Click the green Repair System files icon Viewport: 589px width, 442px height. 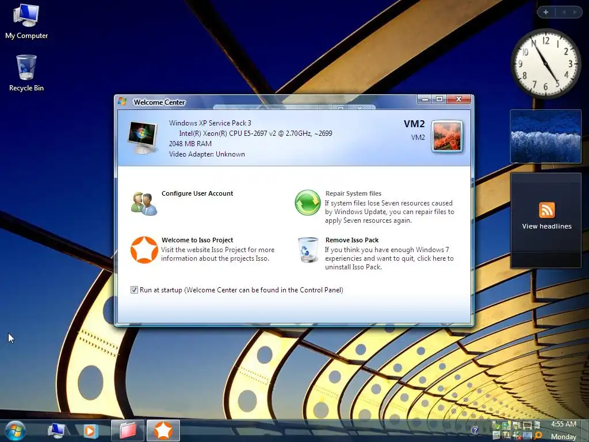coord(307,203)
